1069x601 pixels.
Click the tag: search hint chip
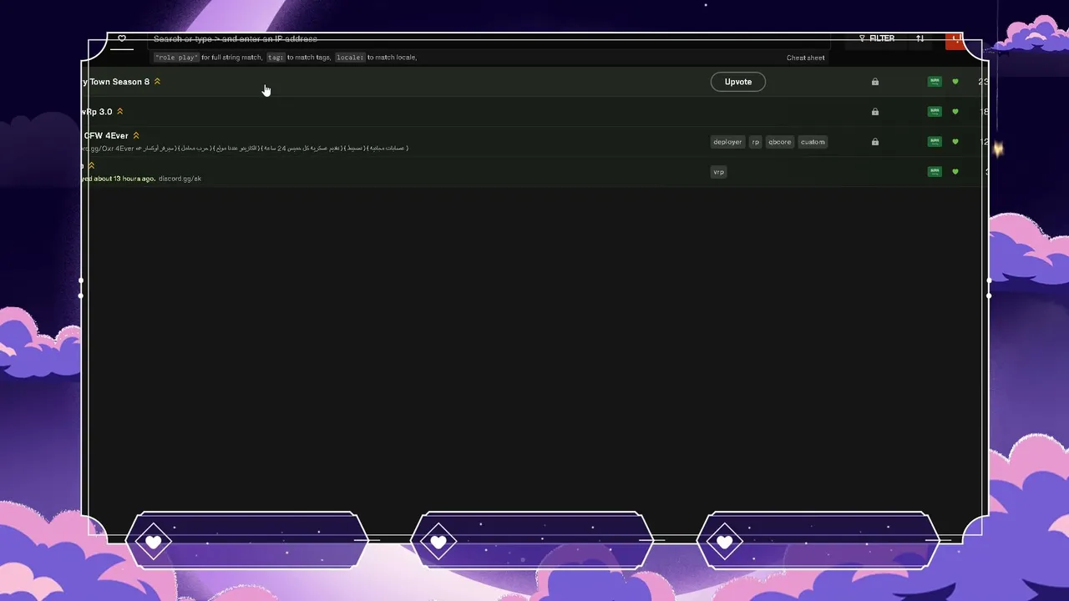tap(276, 58)
